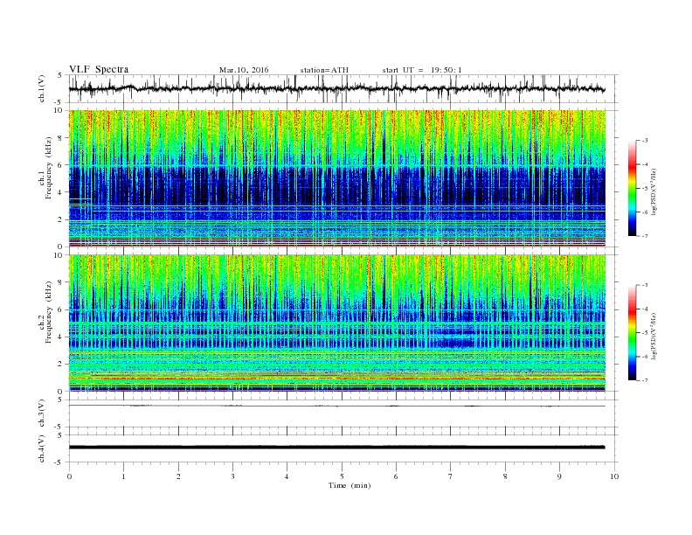Click the "2" tick on the time axis

[x=178, y=476]
